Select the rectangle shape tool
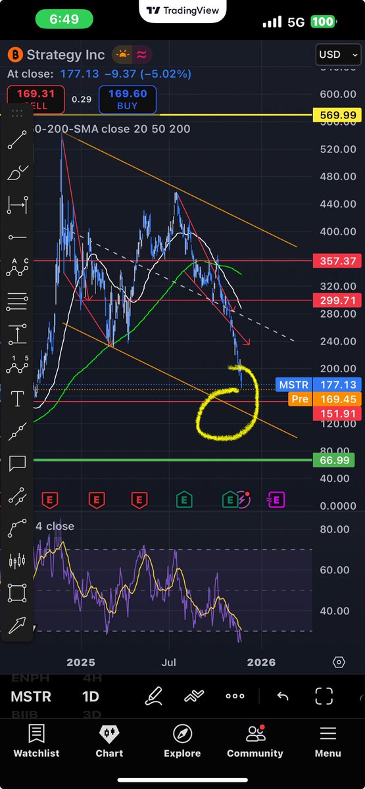Image resolution: width=365 pixels, height=789 pixels. (17, 592)
